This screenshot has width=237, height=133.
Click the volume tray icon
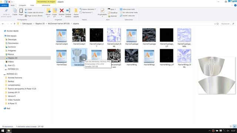pyautogui.click(x=228, y=131)
